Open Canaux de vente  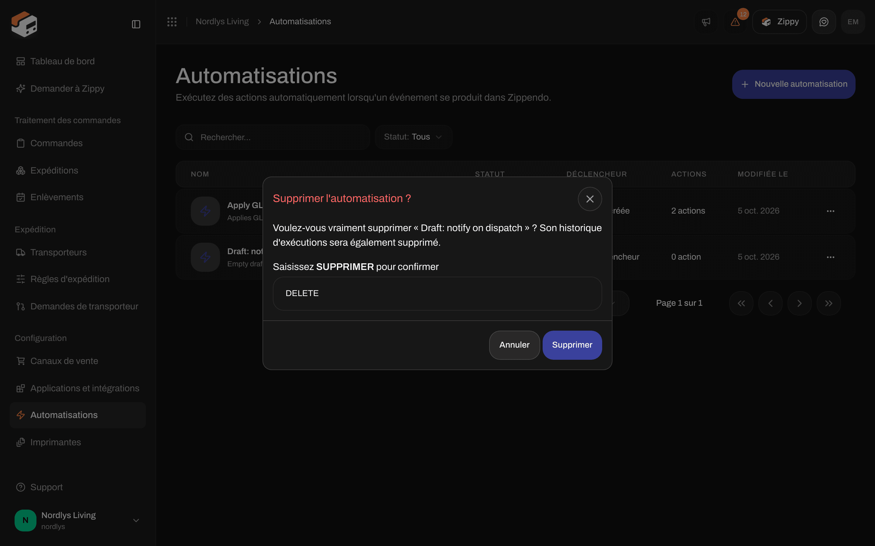(x=78, y=361)
